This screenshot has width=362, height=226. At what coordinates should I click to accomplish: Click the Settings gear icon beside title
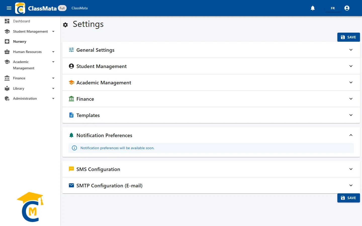[x=65, y=25]
